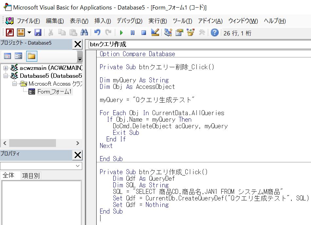This screenshot has width=311, height=225.
Task: Open the 編集(E) menu
Action: [x=55, y=21]
